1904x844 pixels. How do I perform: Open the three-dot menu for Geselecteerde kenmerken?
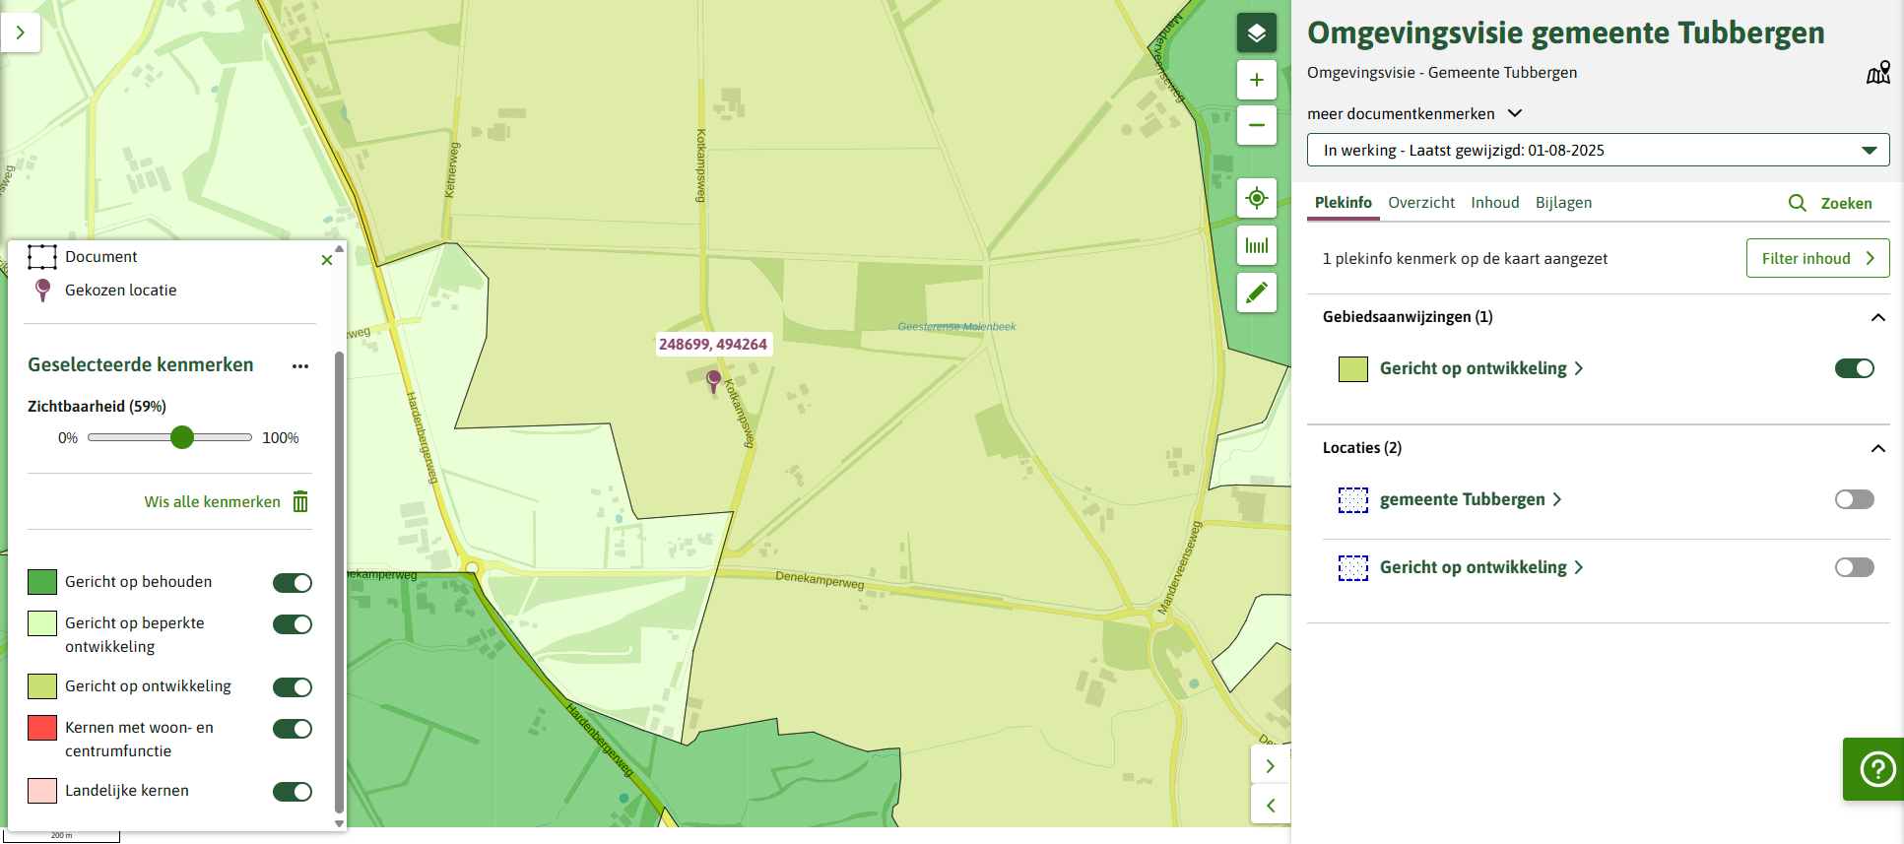300,366
